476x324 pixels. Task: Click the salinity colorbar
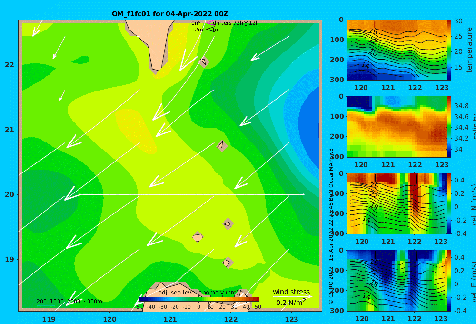[x=449, y=127]
